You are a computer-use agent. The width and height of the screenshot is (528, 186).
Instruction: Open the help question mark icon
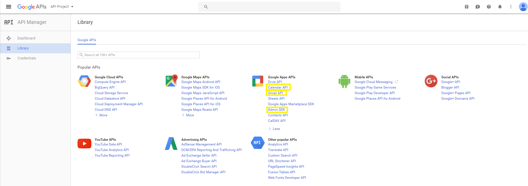(x=489, y=7)
